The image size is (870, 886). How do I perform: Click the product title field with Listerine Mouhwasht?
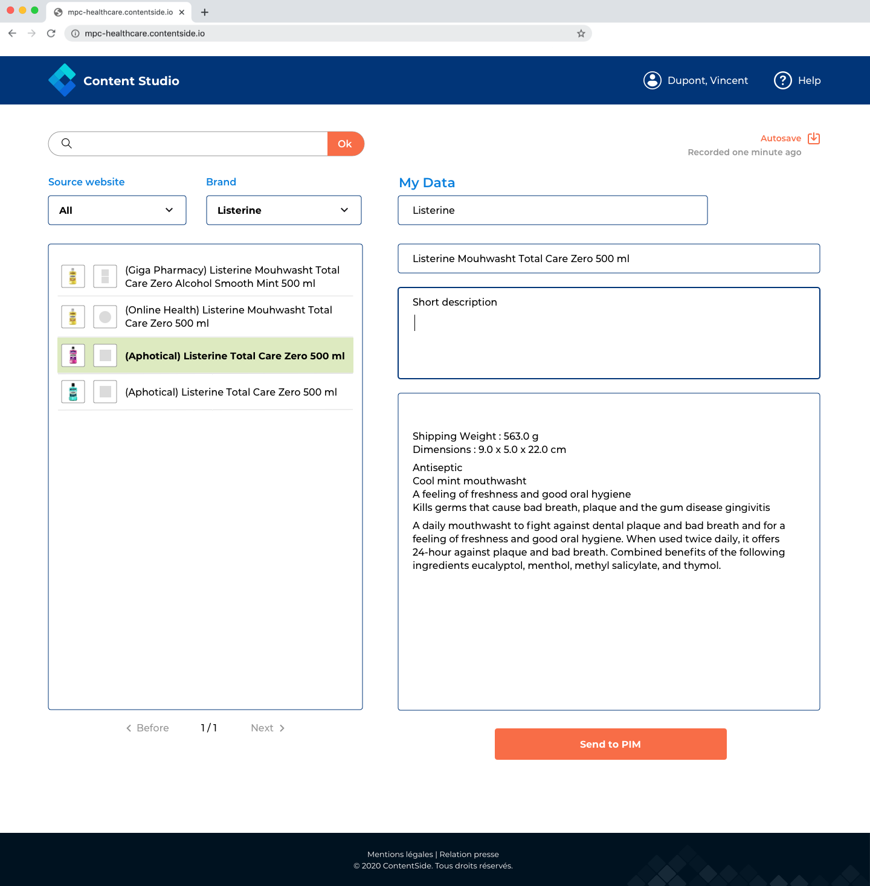[609, 258]
